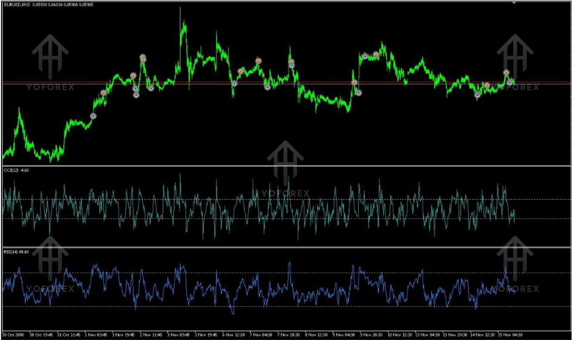Click the leftmost blue trade marker on the chart

[x=93, y=116]
